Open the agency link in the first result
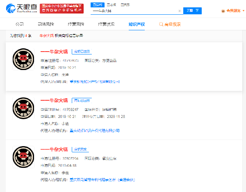This screenshot has height=192, width=246. pyautogui.click(x=95, y=81)
